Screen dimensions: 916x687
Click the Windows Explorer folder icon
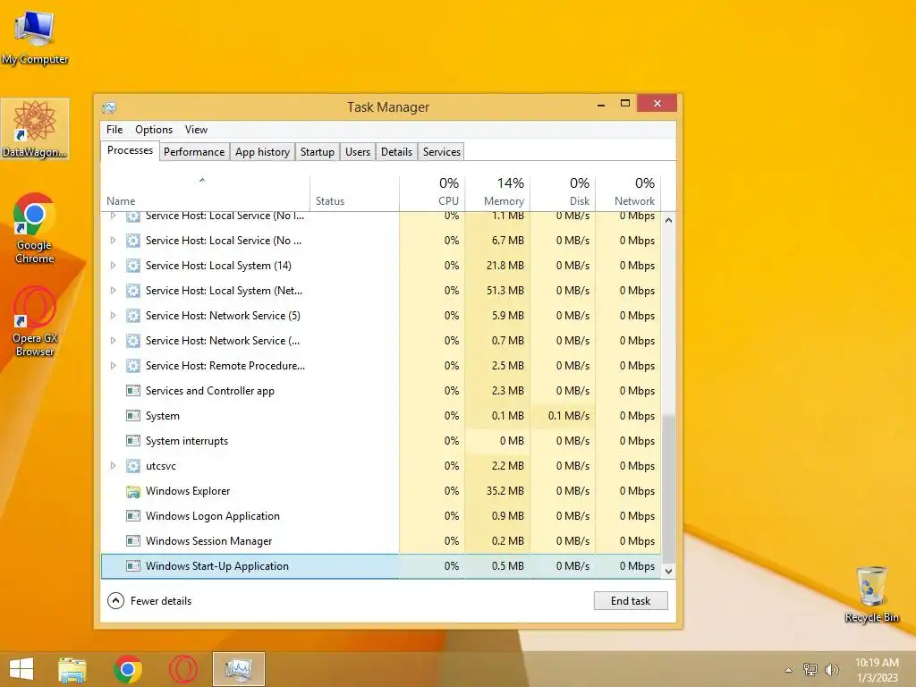tap(133, 491)
